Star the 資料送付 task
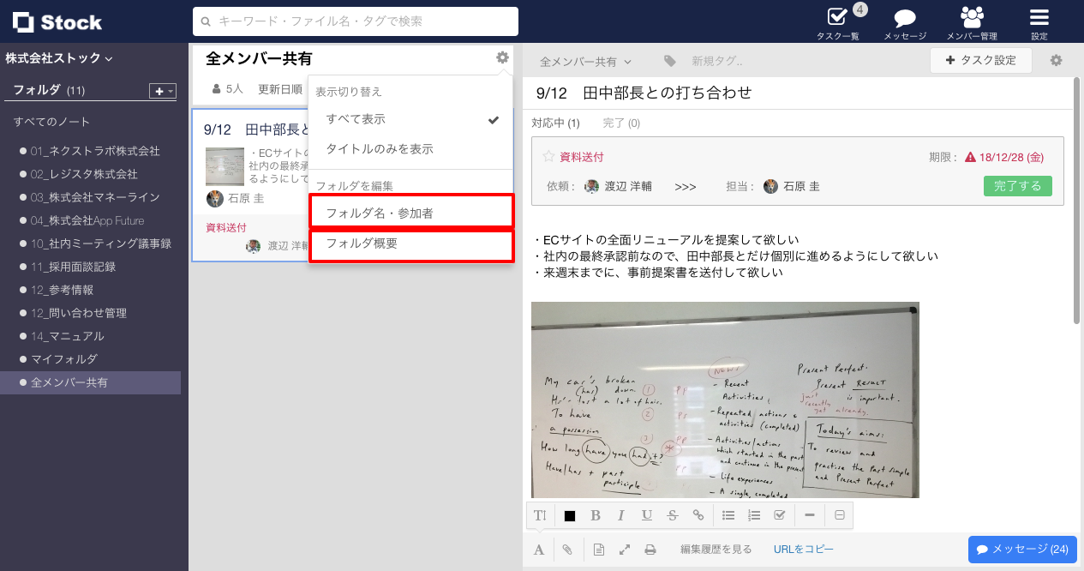 pyautogui.click(x=548, y=157)
